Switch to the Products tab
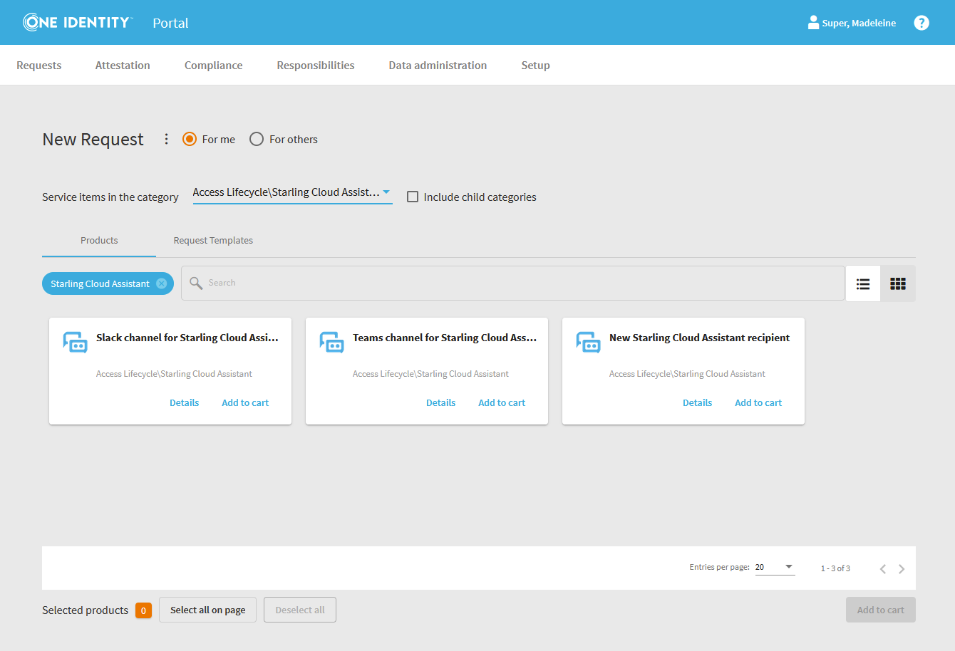The image size is (955, 651). [x=99, y=241]
